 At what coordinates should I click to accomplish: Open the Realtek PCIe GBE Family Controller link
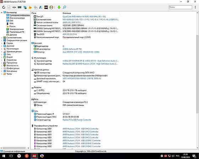[77, 120]
